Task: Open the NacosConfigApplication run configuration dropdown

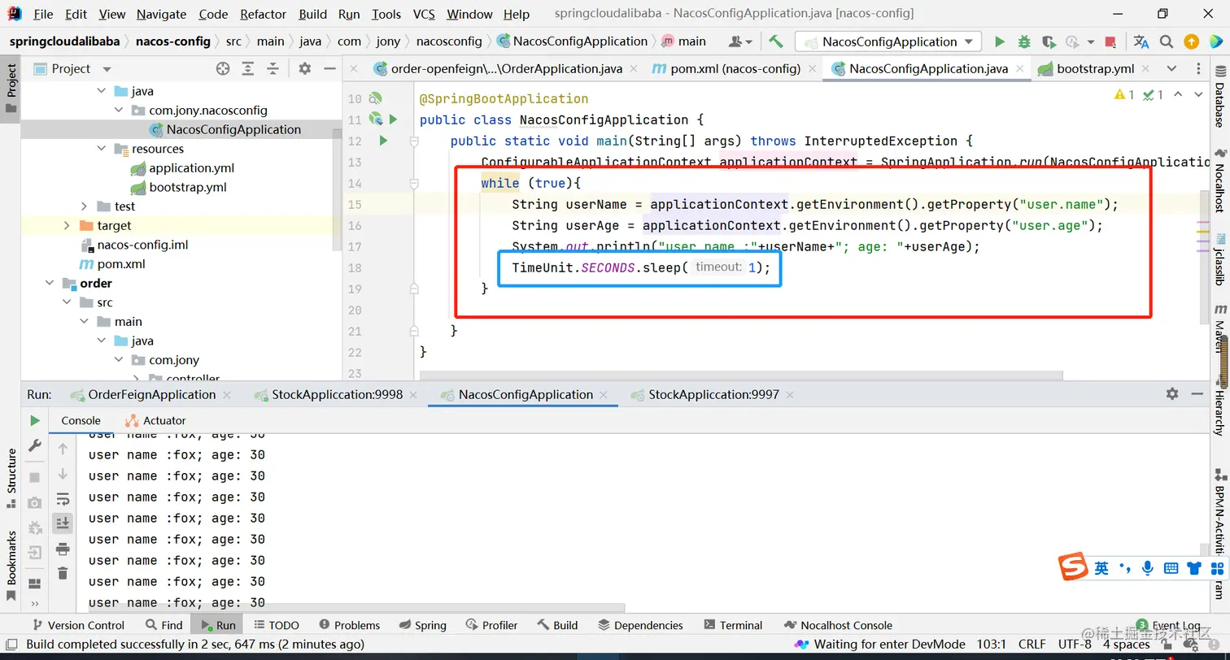Action: pyautogui.click(x=888, y=41)
